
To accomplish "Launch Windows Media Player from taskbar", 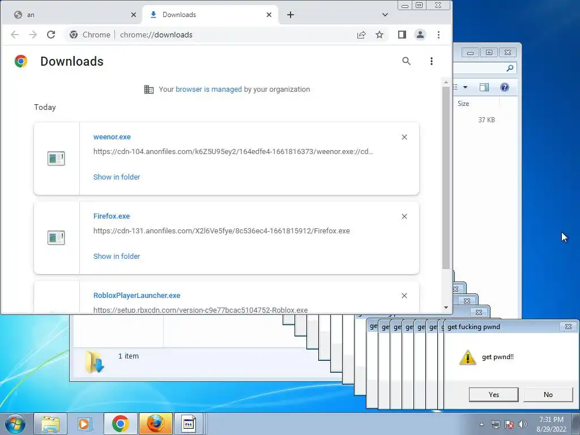I will [x=85, y=424].
